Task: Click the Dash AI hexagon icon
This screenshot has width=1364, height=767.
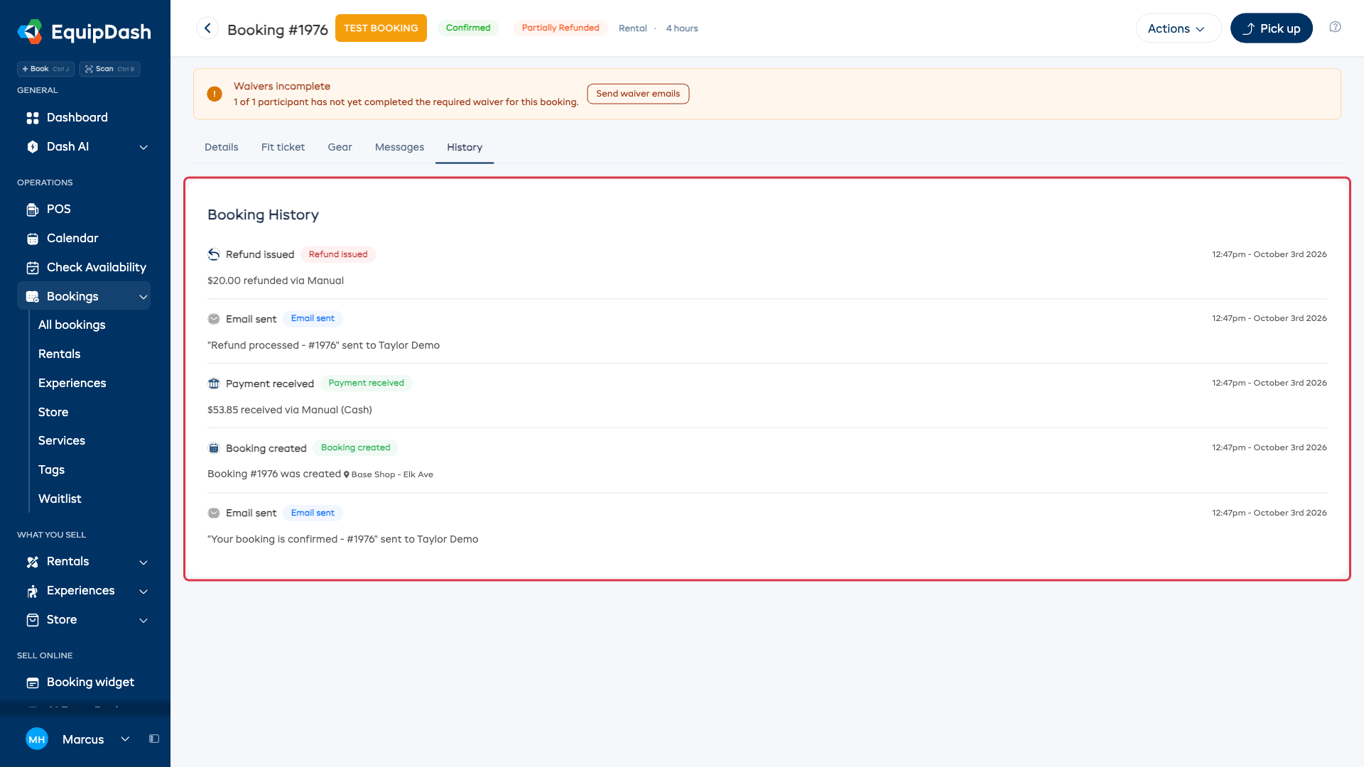Action: [x=33, y=147]
